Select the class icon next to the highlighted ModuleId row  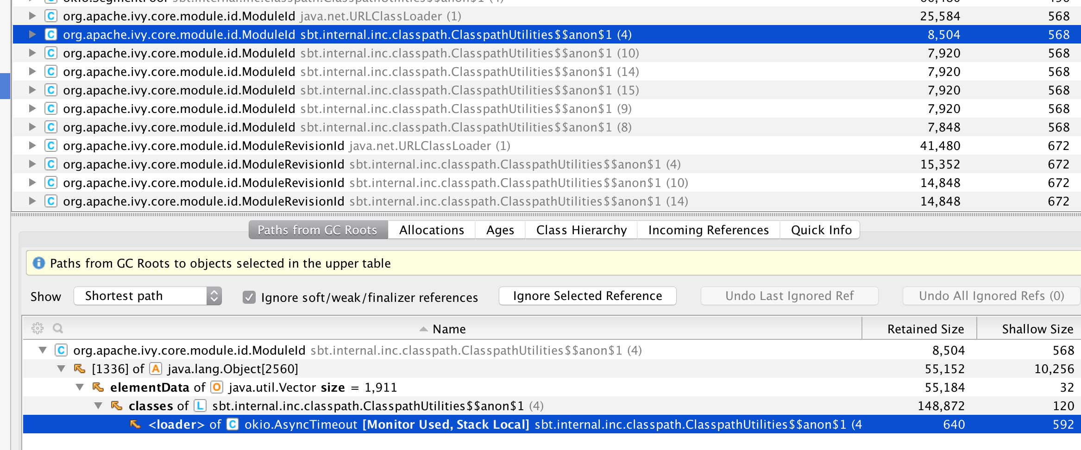[50, 35]
